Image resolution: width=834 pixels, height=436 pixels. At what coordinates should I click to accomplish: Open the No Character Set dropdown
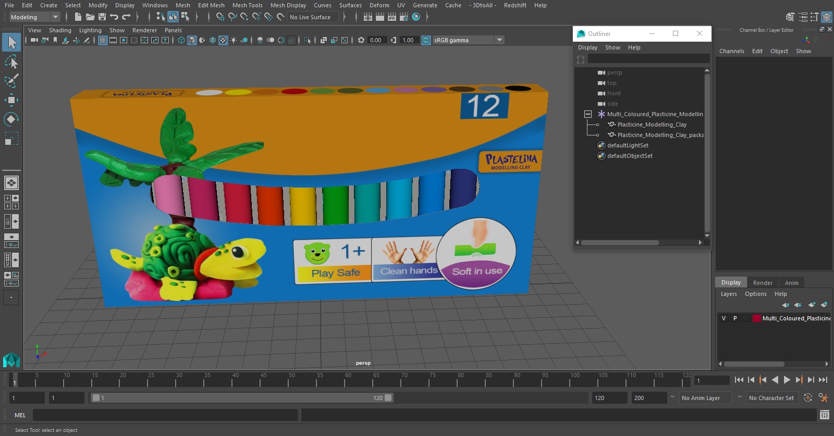(x=771, y=398)
